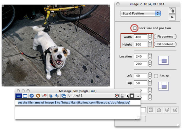Click the up-arrow layer button
184x130 pixels.
point(159,110)
